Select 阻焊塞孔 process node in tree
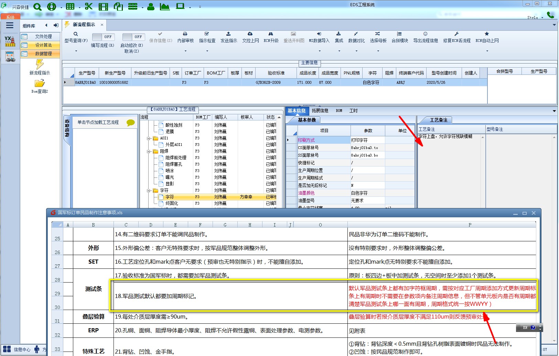Viewport: 559px width, 356px height. (174, 164)
